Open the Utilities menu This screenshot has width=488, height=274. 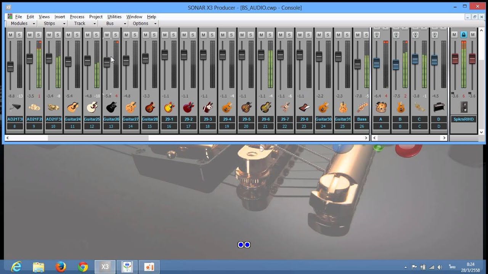pyautogui.click(x=114, y=17)
